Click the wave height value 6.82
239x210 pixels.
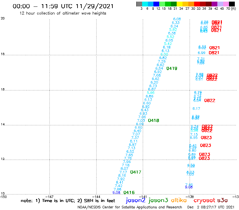(x=163, y=58)
